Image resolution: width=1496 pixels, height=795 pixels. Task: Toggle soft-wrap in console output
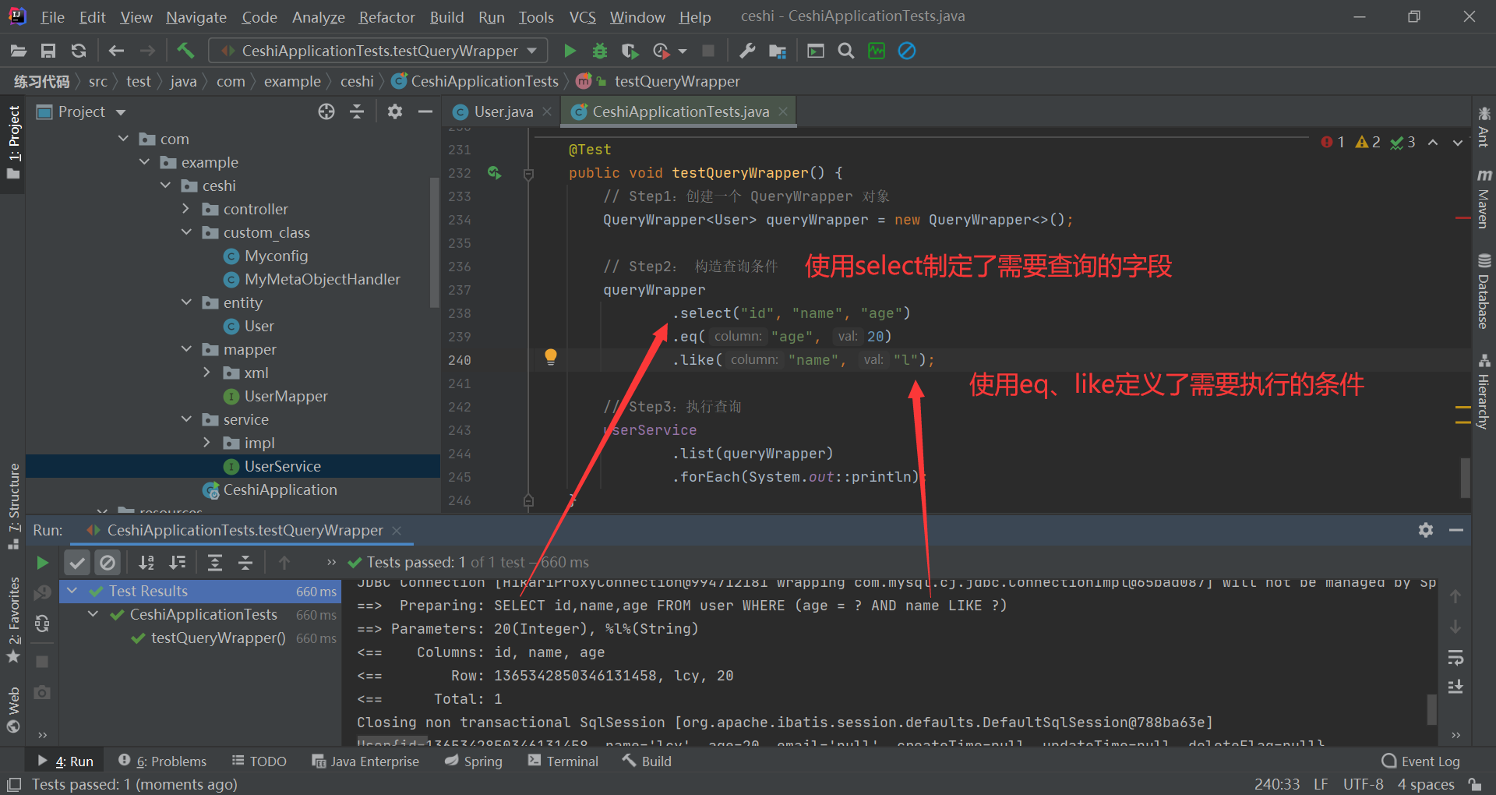[x=1455, y=658]
